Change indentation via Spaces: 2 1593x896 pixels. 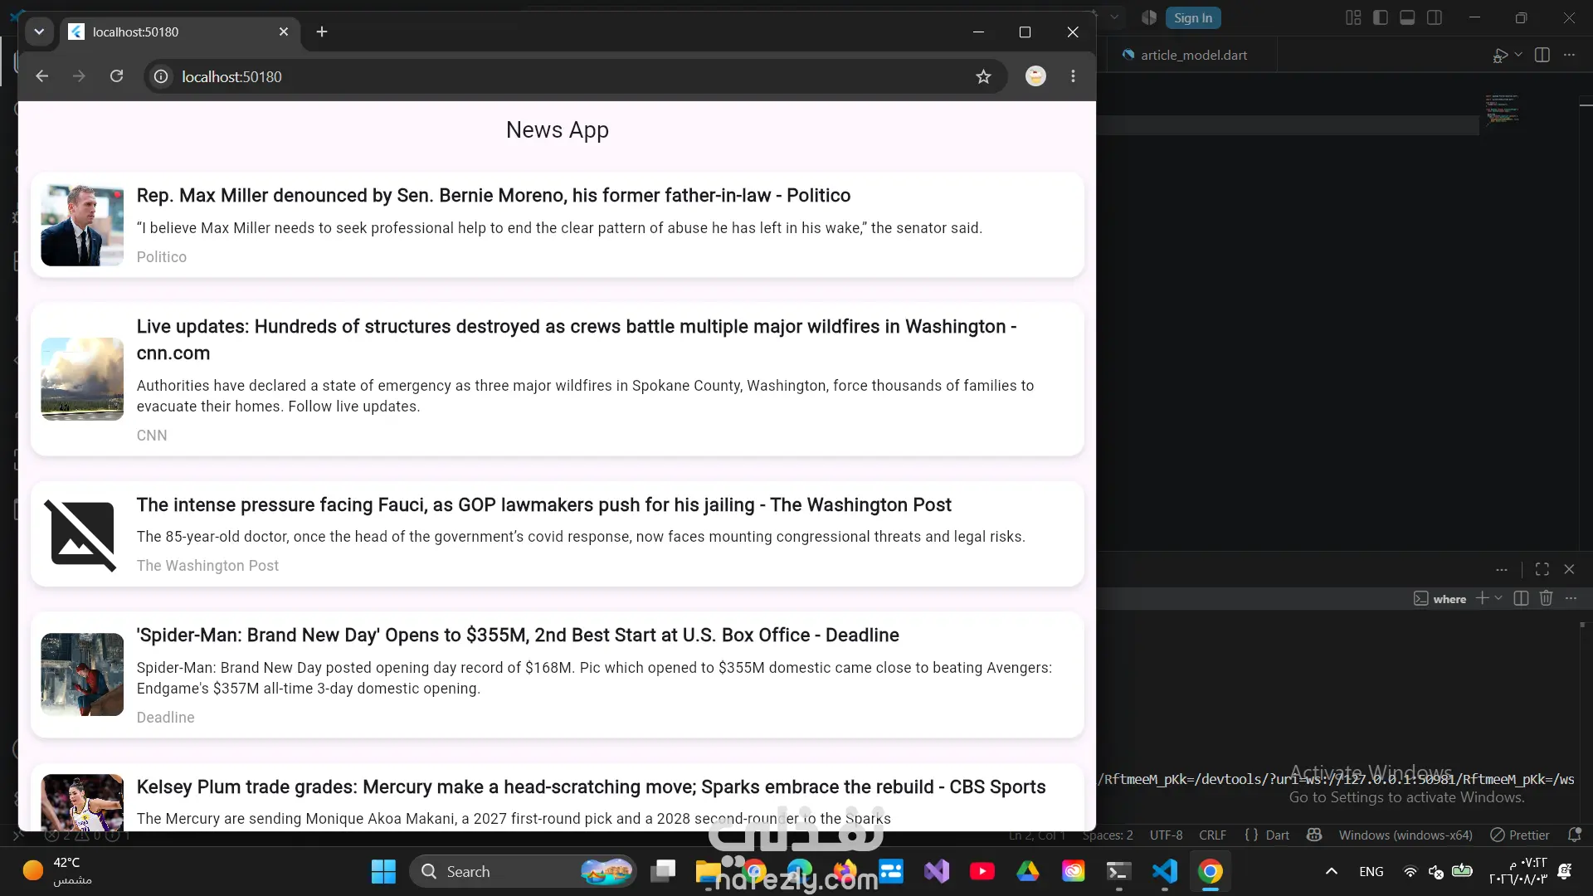click(1108, 835)
